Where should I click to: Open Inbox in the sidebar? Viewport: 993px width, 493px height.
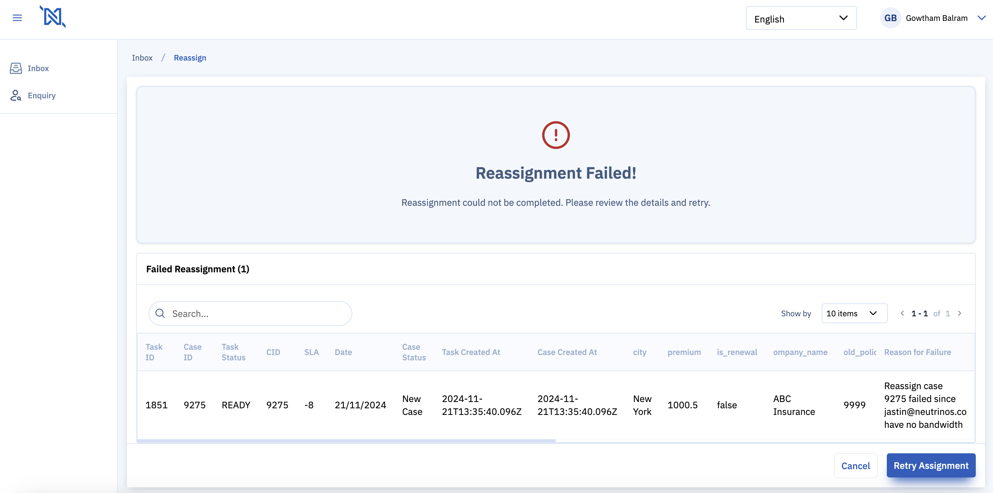pos(38,68)
